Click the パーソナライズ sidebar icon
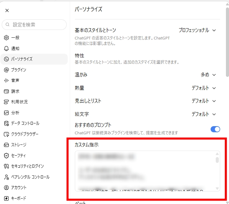The width and height of the screenshot is (229, 204). pyautogui.click(x=6, y=59)
